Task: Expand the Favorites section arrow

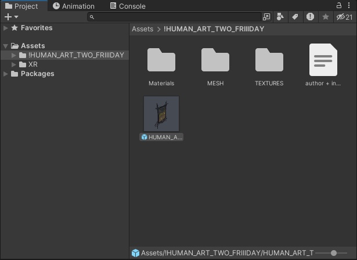Action: coord(6,28)
